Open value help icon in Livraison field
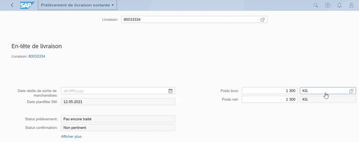Screen dimensions: 359x142 [x=262, y=20]
